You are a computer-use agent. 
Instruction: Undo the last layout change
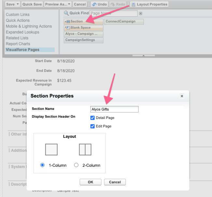[x=99, y=4]
